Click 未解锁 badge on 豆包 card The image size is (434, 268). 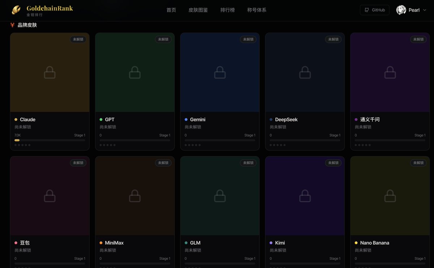78,163
